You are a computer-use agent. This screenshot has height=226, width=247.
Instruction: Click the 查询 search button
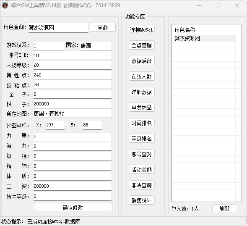click(103, 28)
